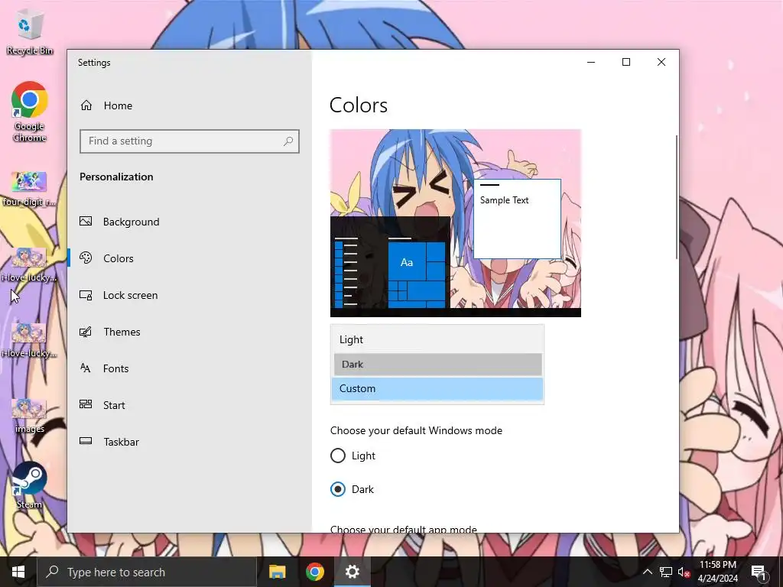Click the Find a setting search field

point(190,141)
